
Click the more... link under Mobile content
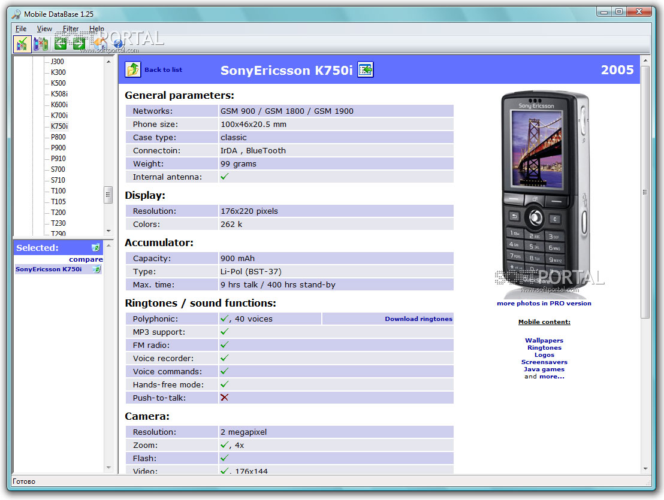[552, 377]
